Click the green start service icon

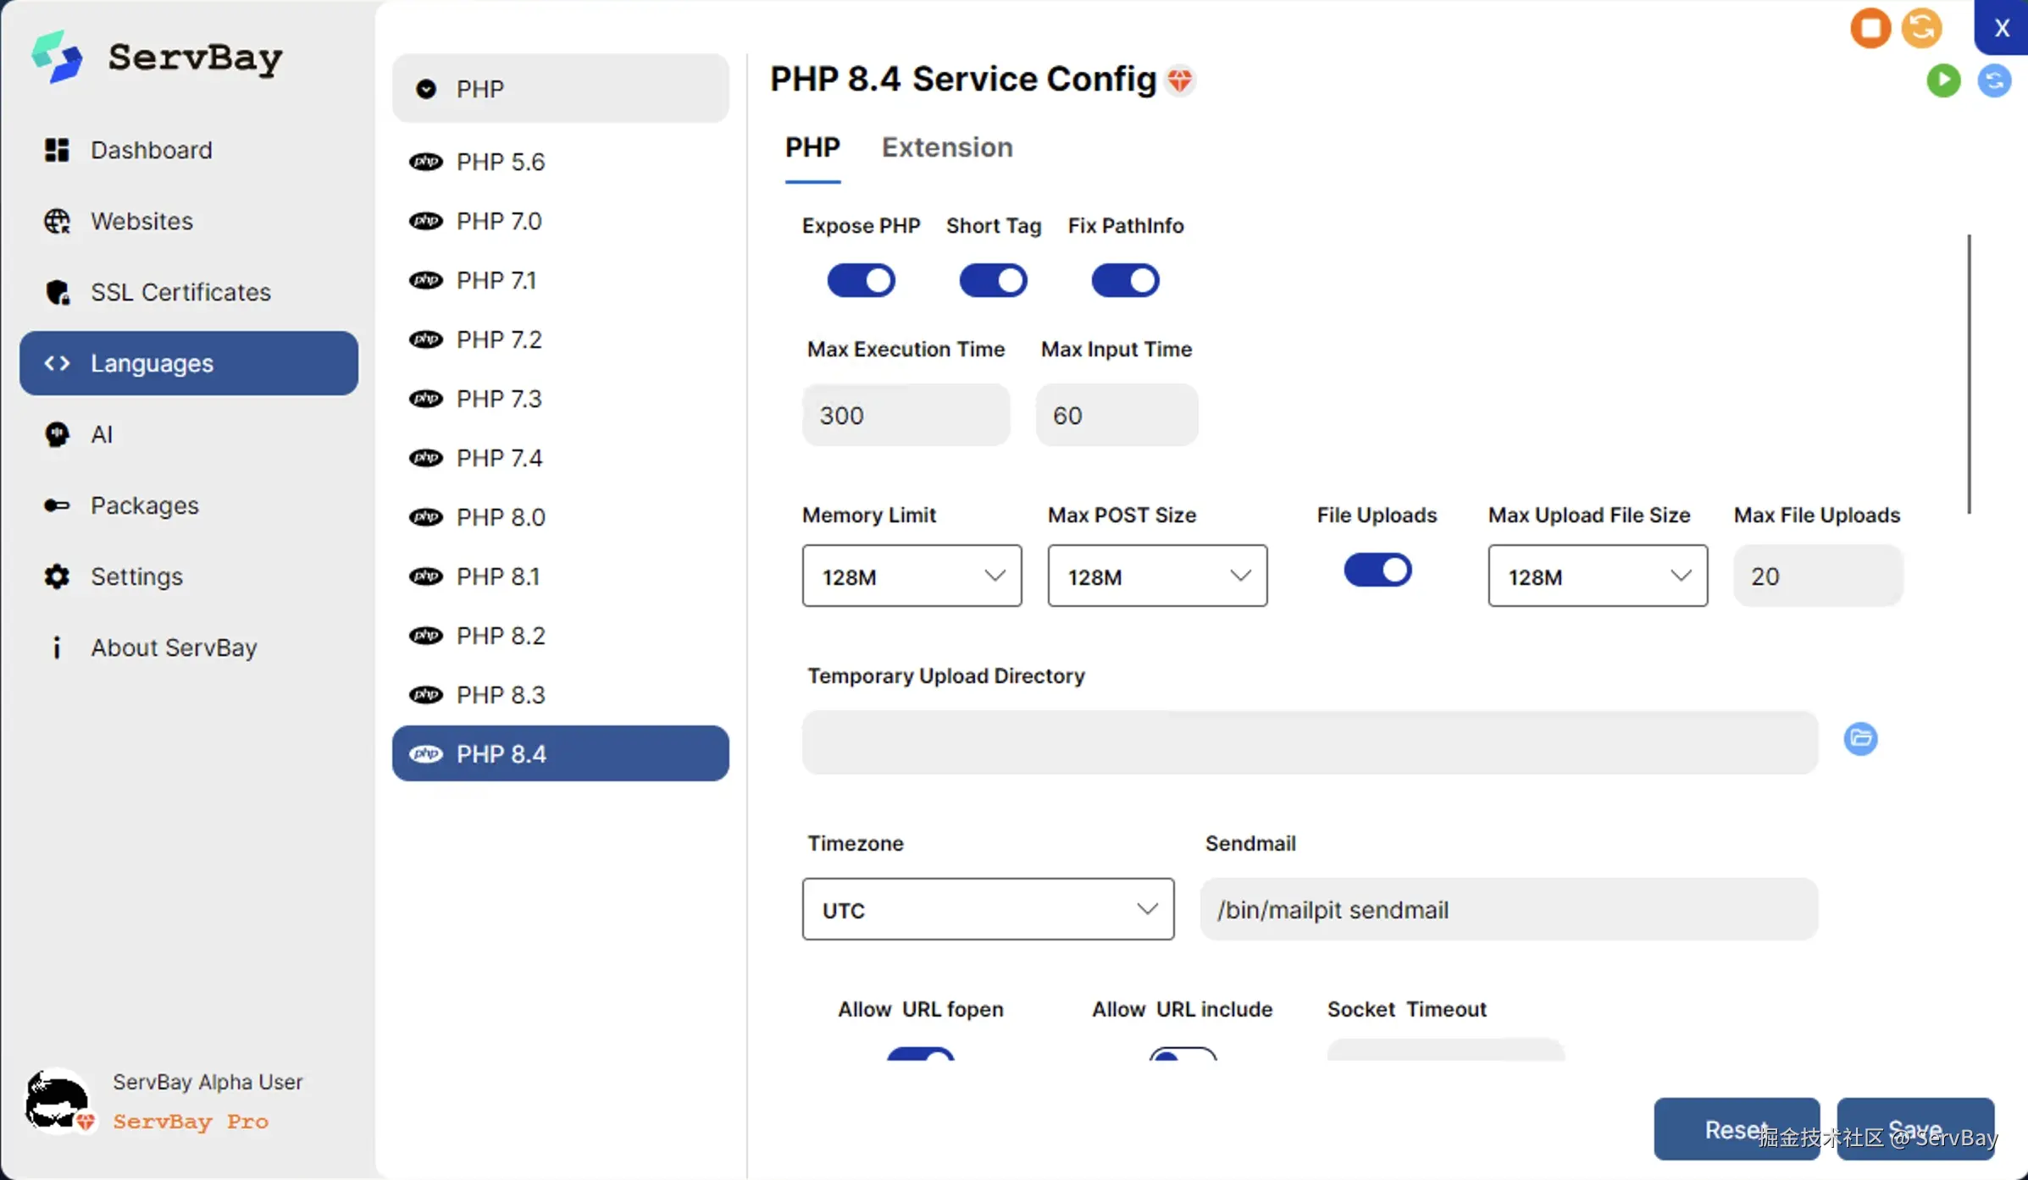coord(1943,80)
